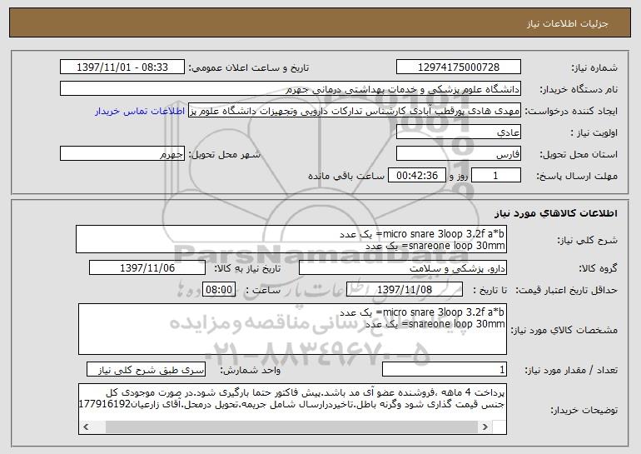Click the label شماره نیاز
The width and height of the screenshot is (641, 454).
click(x=594, y=67)
